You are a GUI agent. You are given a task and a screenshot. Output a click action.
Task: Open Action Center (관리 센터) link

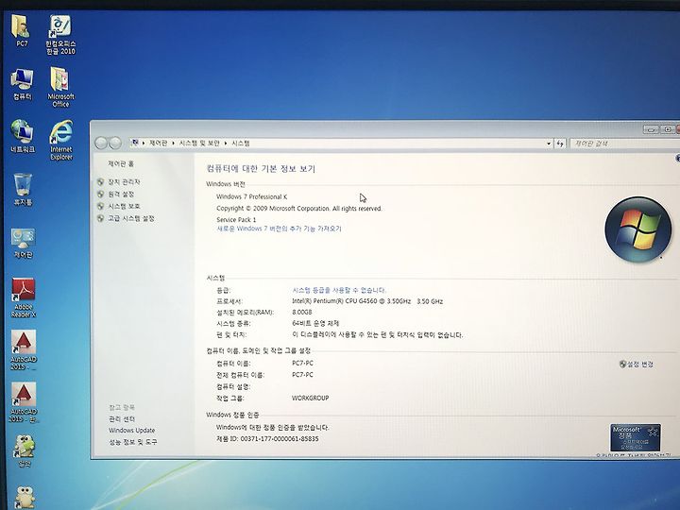click(x=122, y=419)
